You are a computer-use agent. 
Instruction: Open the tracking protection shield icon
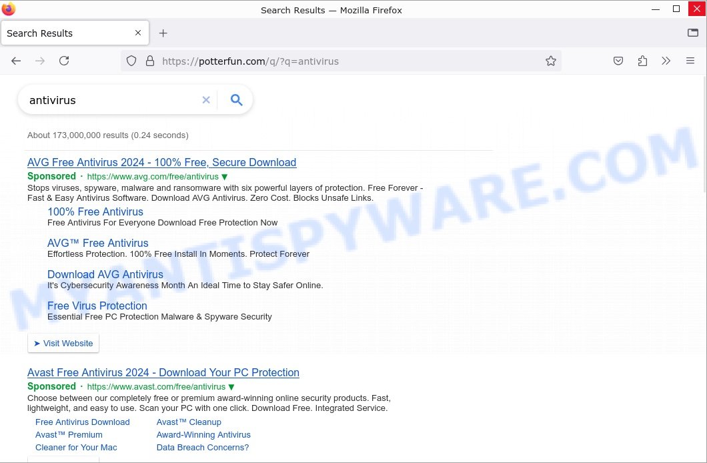131,61
